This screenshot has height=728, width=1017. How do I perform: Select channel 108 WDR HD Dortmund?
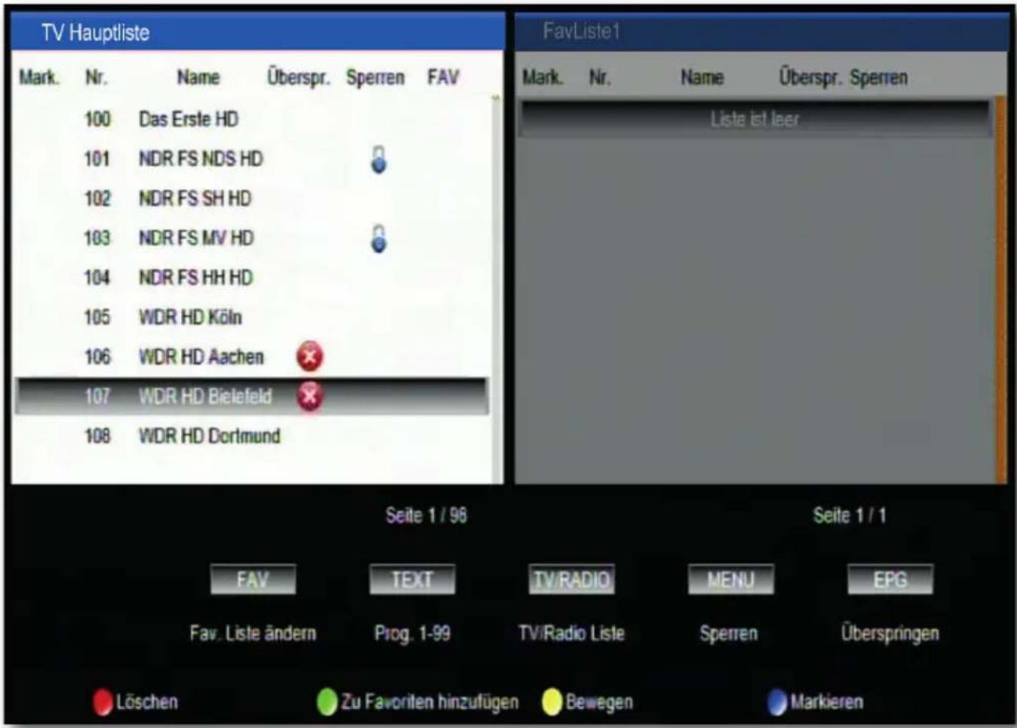[x=252, y=436]
